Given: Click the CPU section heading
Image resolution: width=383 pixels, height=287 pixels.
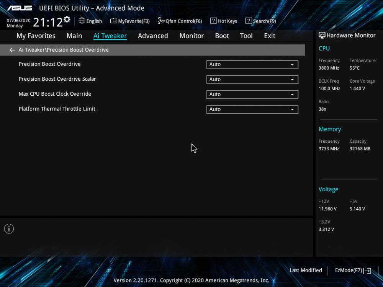Looking at the screenshot, I should (324, 48).
